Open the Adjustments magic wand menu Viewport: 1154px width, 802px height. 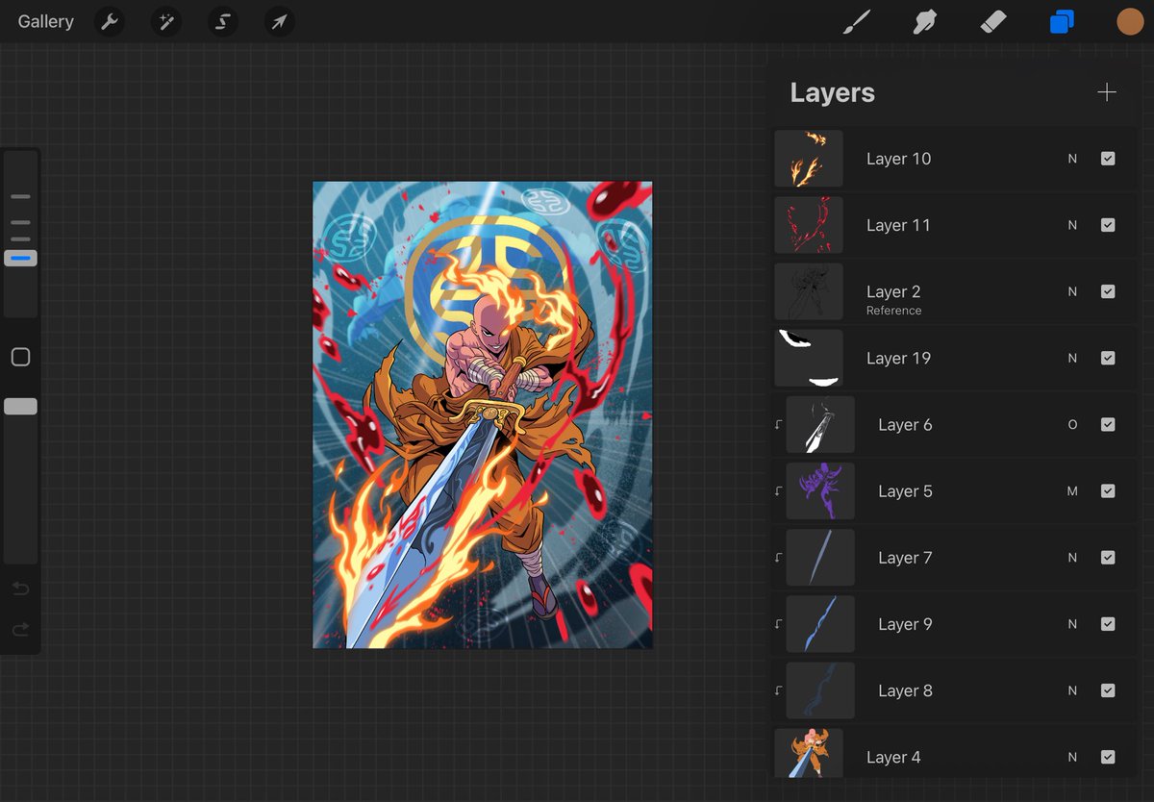click(x=166, y=21)
